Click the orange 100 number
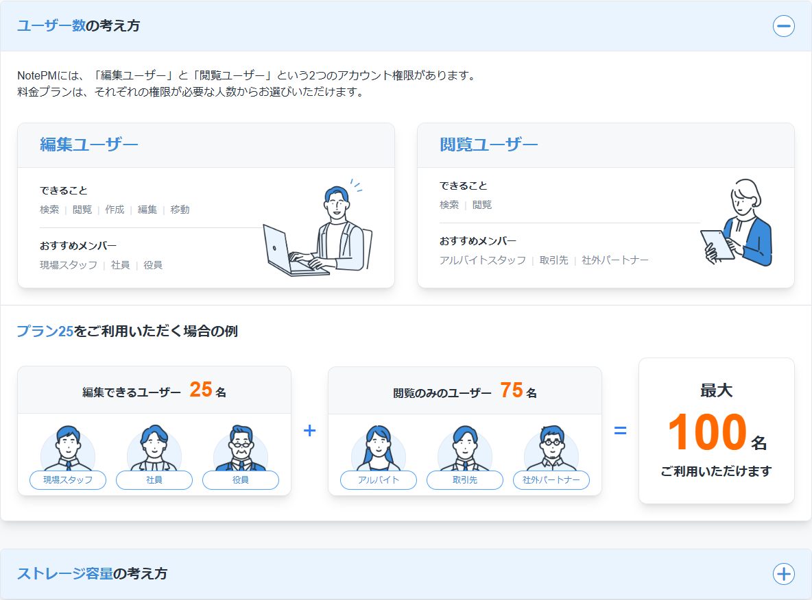Screen dimensions: 812x600 707,432
